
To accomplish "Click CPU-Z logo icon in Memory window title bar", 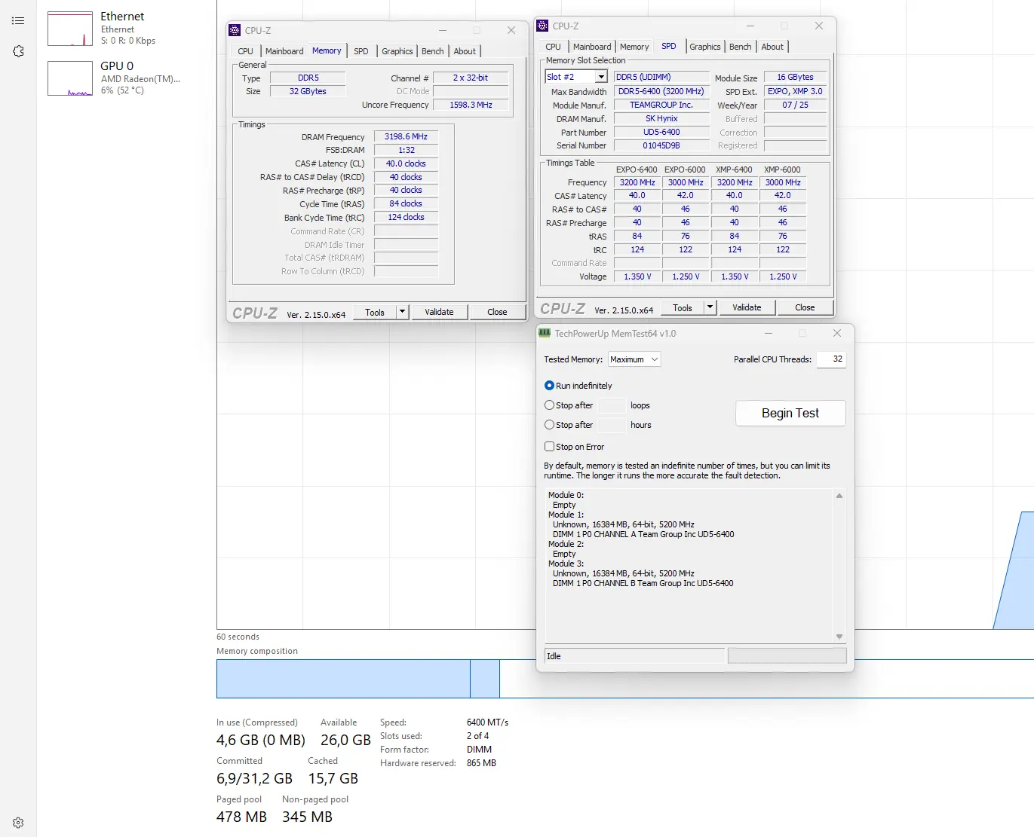I will [235, 30].
